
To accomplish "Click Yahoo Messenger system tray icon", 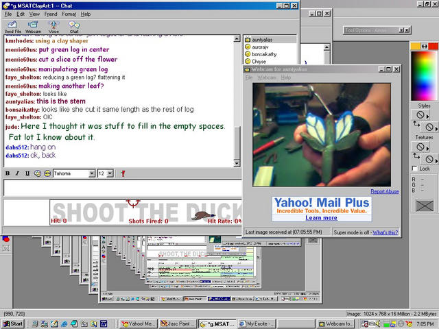I will (x=409, y=324).
